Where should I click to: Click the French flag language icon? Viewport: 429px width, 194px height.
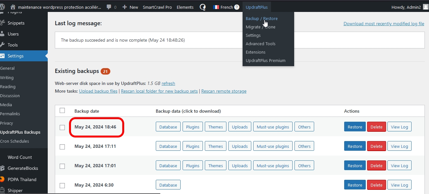pos(216,7)
